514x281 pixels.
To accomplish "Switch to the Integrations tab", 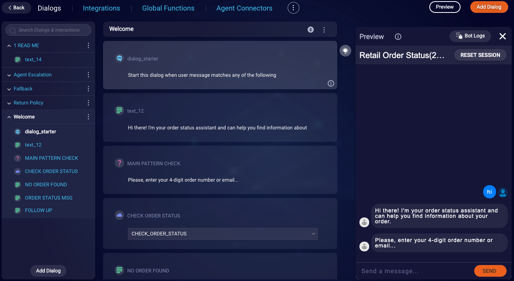I will 101,8.
